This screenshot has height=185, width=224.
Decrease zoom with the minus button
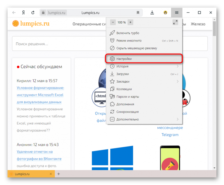pyautogui.click(x=113, y=22)
